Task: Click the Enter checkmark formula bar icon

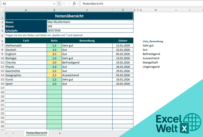Action: [x=69, y=4]
